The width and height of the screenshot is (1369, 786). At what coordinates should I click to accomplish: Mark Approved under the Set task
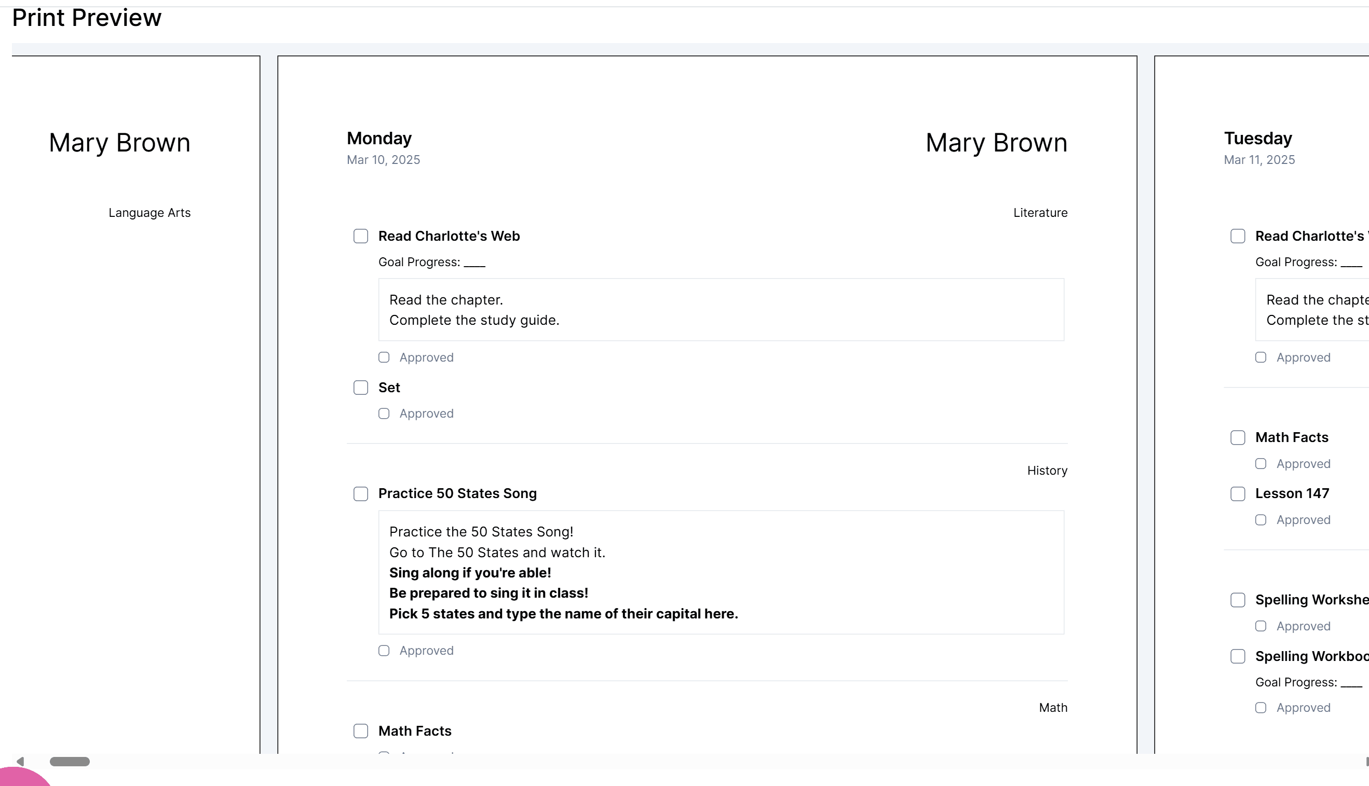pyautogui.click(x=384, y=413)
